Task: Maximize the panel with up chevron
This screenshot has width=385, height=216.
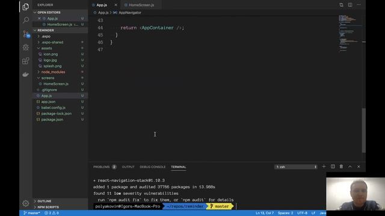Action: pyautogui.click(x=350, y=167)
